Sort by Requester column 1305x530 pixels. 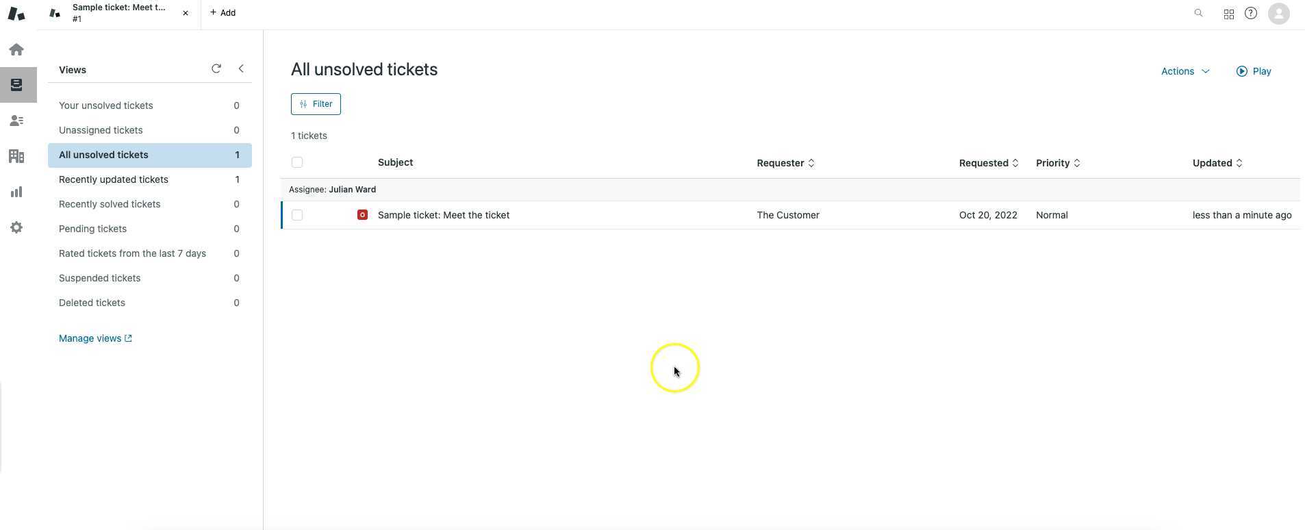785,163
